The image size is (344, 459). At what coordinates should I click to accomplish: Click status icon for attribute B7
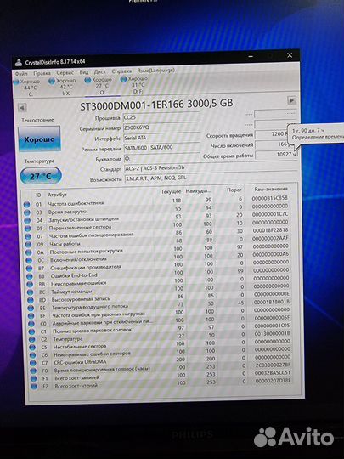[x=29, y=268]
